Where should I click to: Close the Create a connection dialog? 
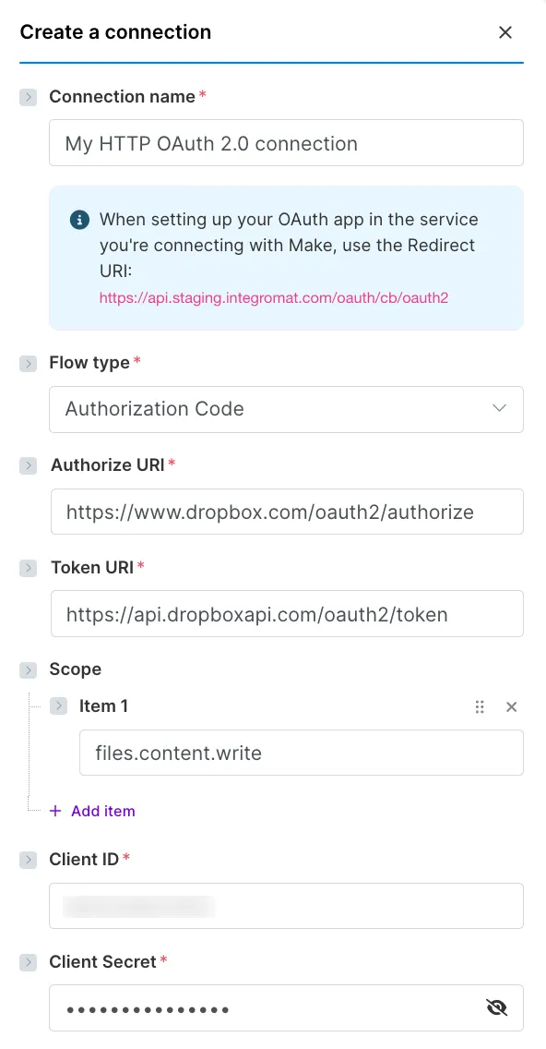pyautogui.click(x=505, y=32)
